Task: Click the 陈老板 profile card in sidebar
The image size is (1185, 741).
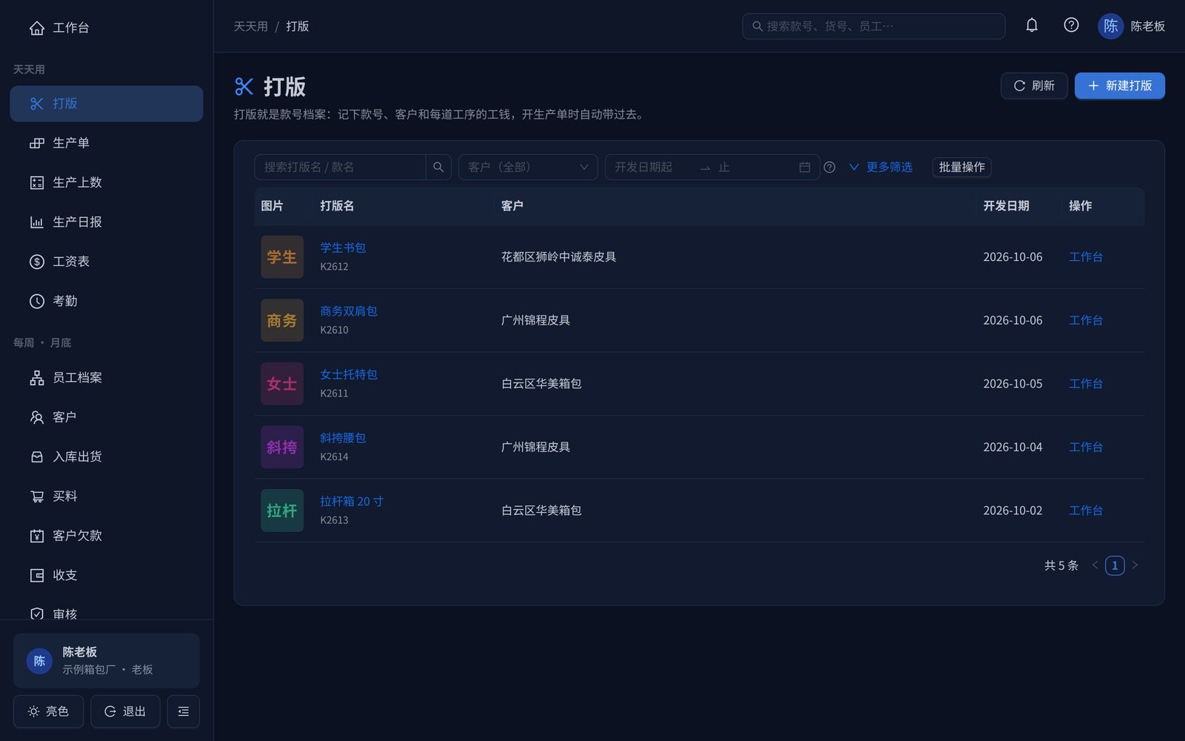Action: pos(106,661)
